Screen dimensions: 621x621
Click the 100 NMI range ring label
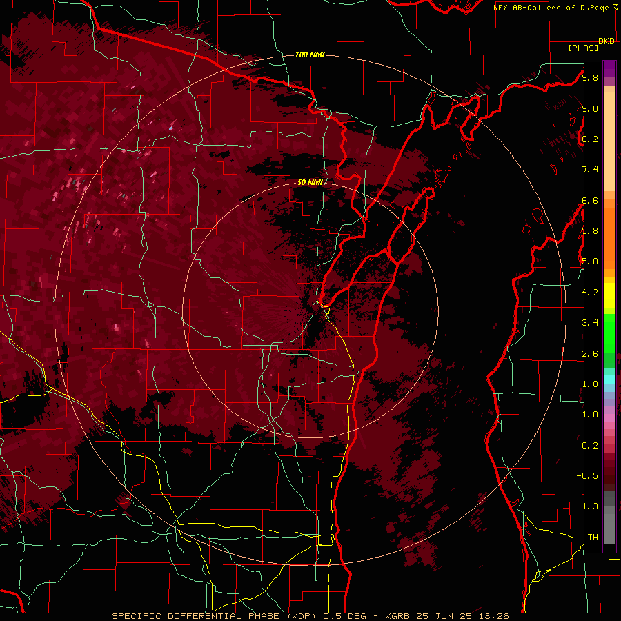(x=310, y=55)
